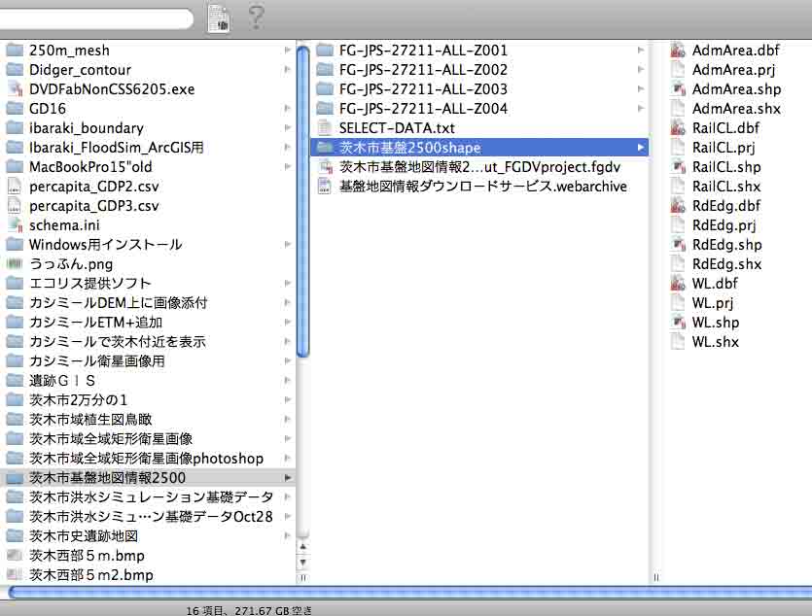Select the 茨木市史遺跡地図 folder row
The height and width of the screenshot is (616, 812).
point(148,535)
